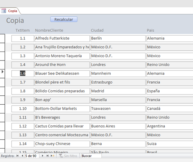The image size is (193, 162).
Task: Click the form icon on Copia tab
Action: [x=4, y=11]
